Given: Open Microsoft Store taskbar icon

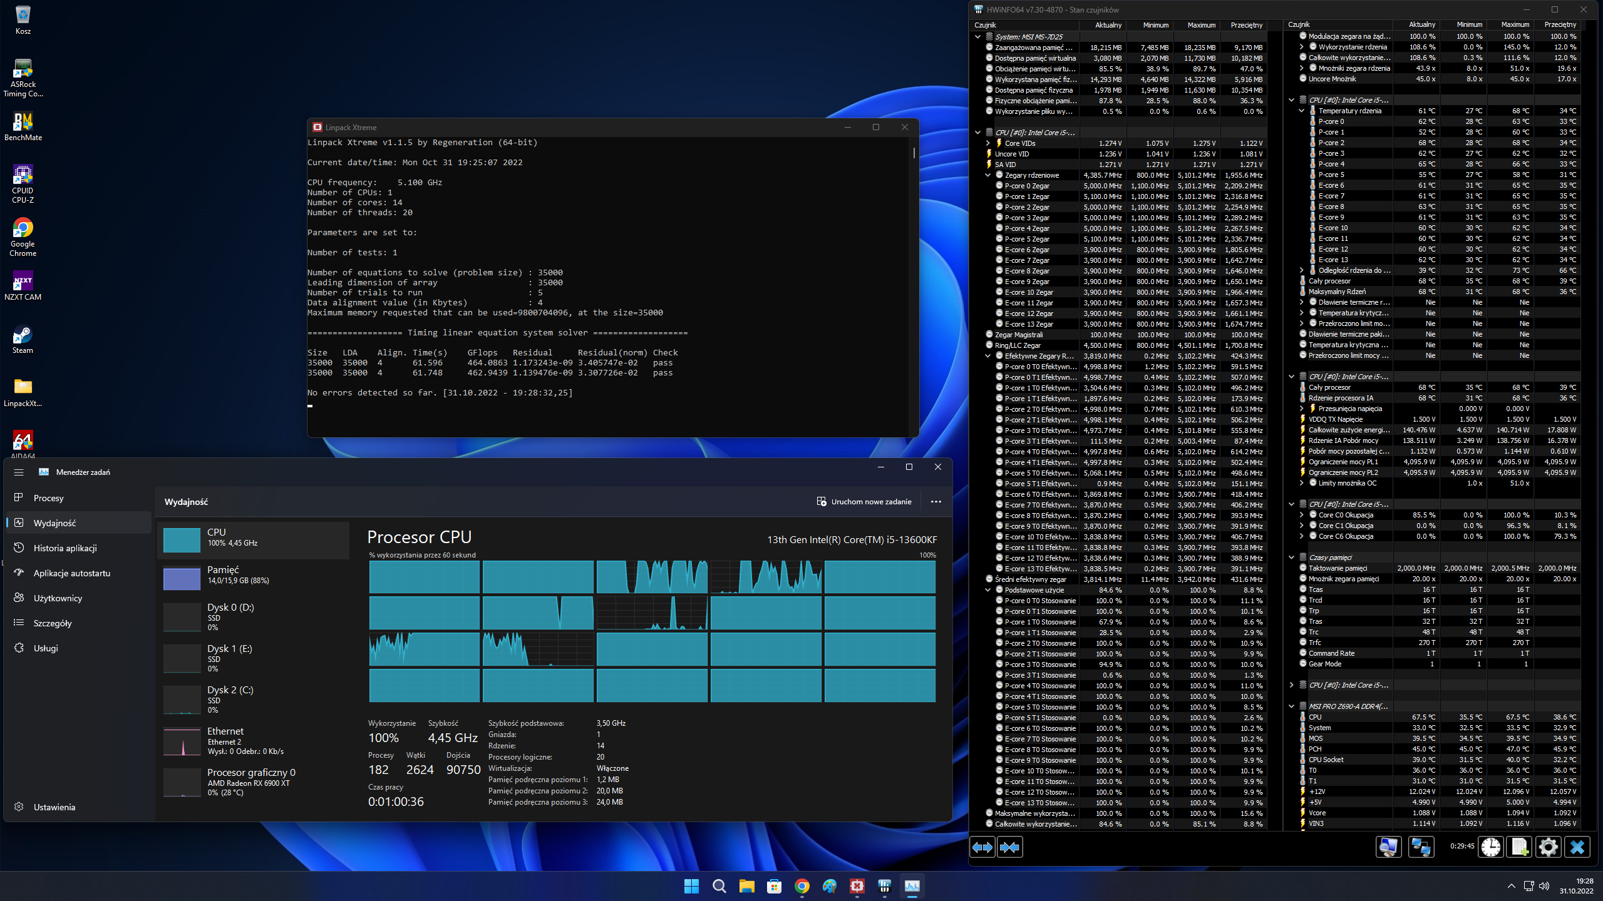Looking at the screenshot, I should tap(774, 886).
